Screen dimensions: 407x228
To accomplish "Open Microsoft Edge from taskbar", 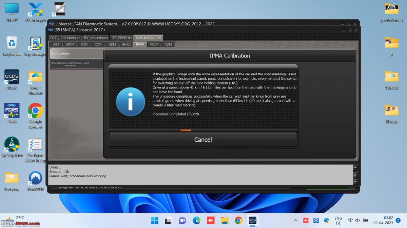I will (x=197, y=221).
